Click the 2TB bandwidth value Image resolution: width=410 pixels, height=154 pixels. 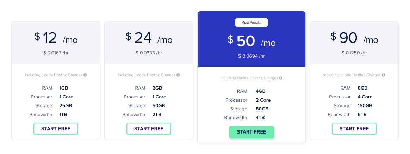pyautogui.click(x=157, y=114)
